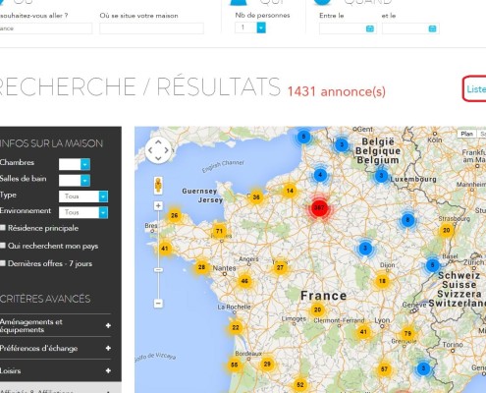Click the 'Où se situe votre maison' field
486x393 pixels.
(x=151, y=28)
